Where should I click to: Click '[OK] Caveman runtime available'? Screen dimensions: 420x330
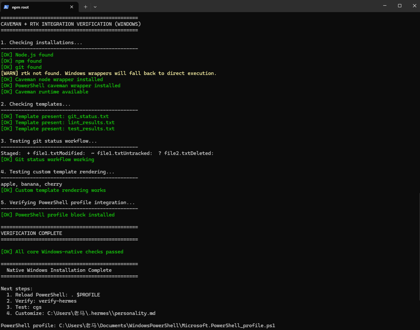click(x=45, y=92)
